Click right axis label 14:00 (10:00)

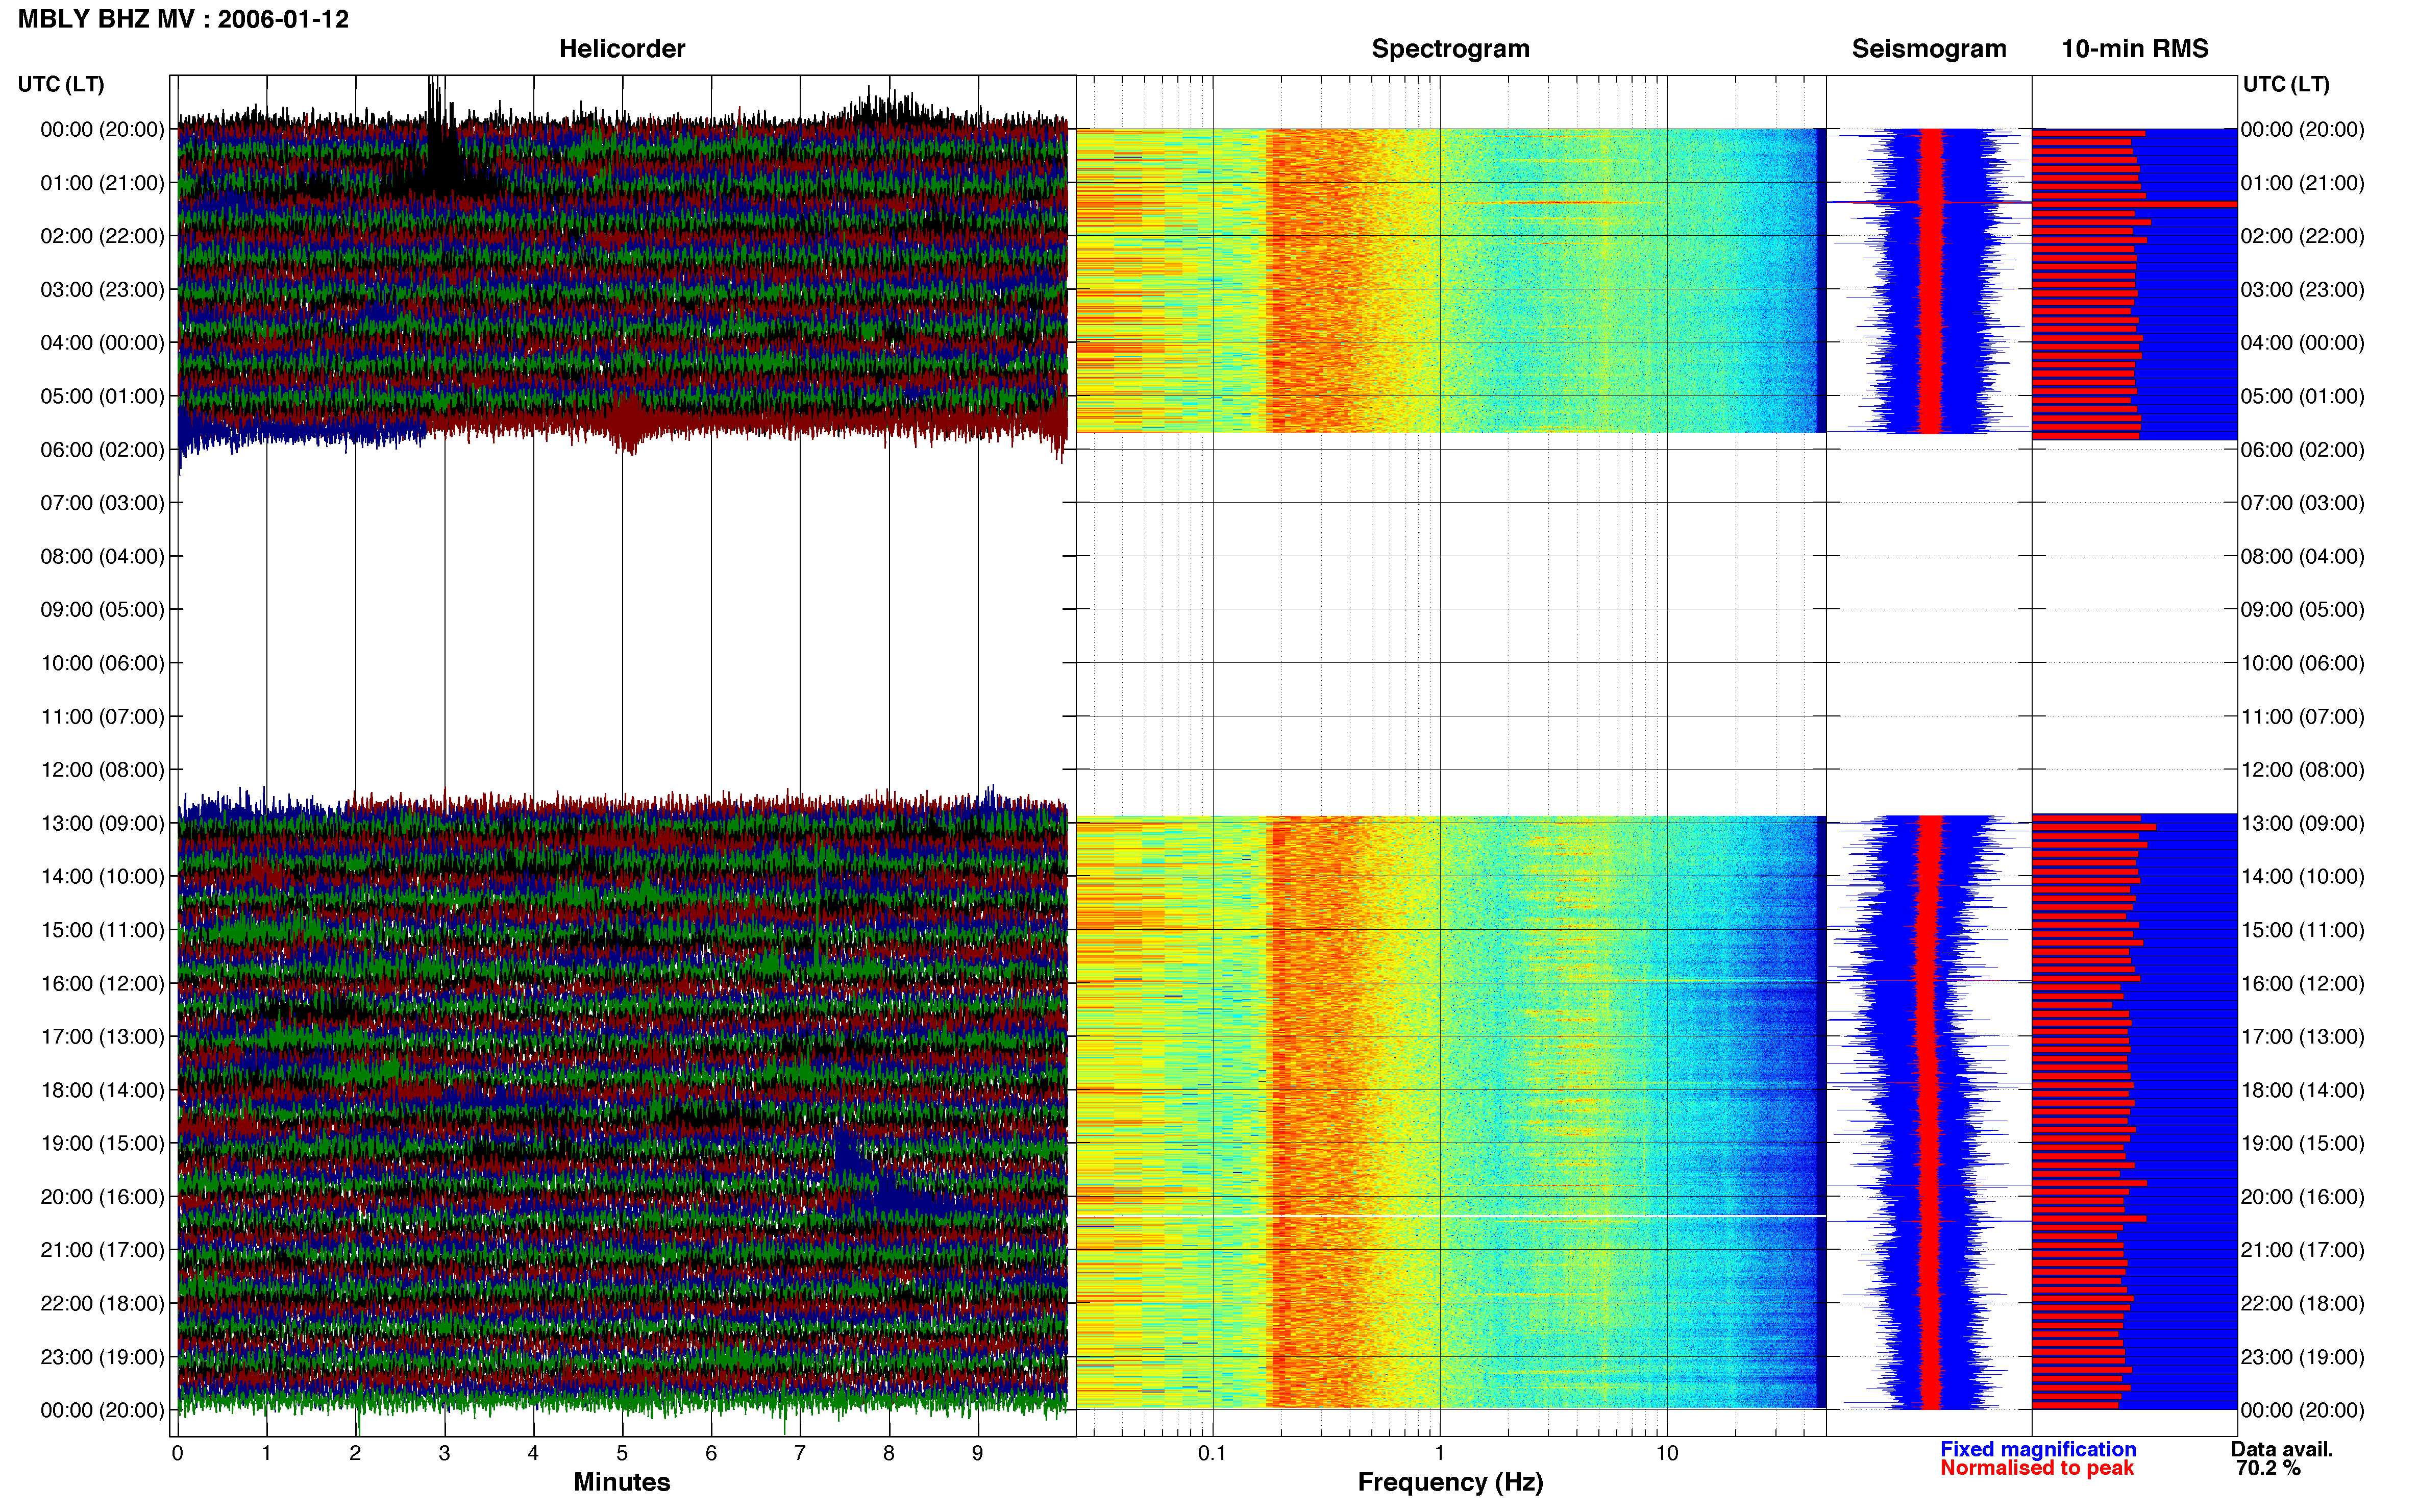point(2303,876)
